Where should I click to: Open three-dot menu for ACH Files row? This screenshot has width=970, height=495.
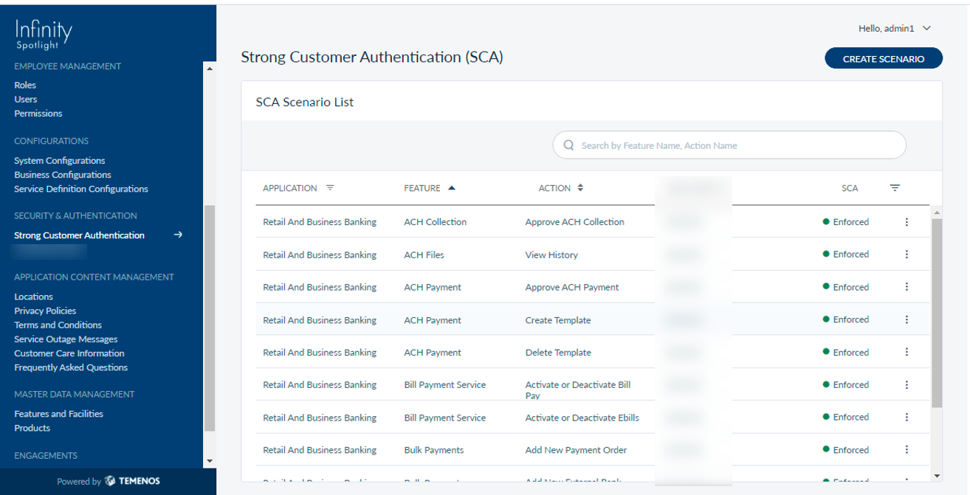(907, 255)
